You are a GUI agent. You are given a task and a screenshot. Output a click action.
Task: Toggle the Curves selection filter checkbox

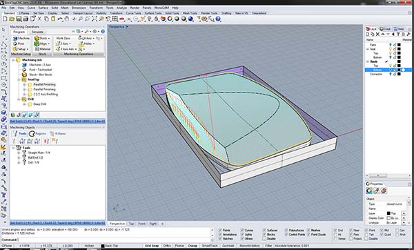242,230
